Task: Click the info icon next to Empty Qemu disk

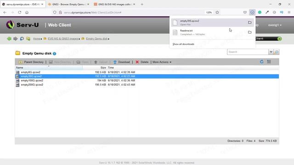Action: coord(54,54)
